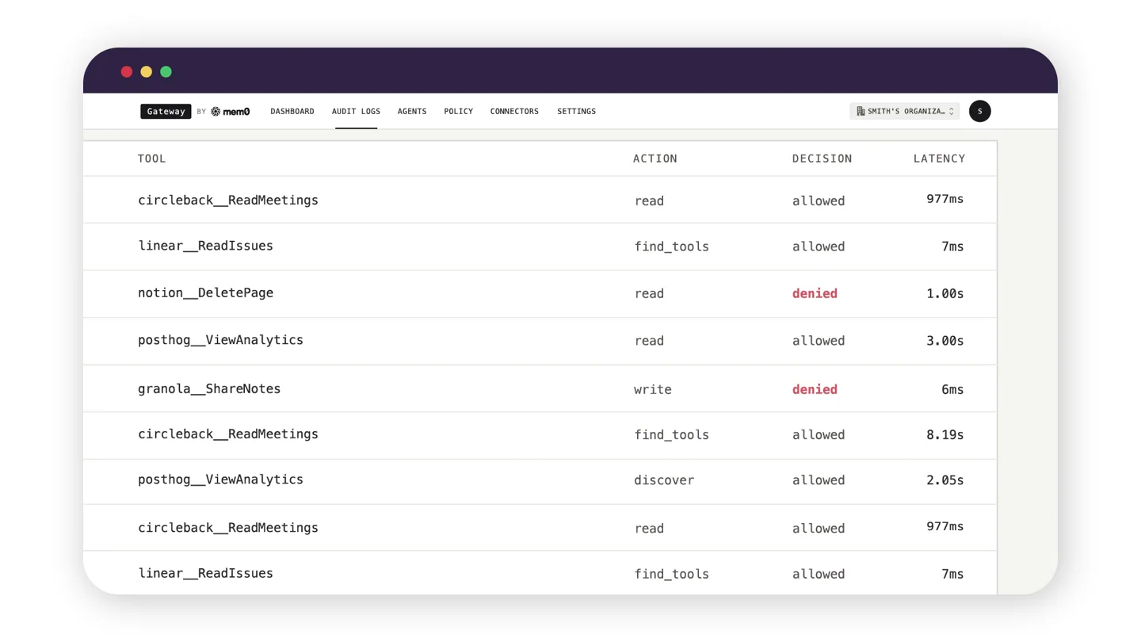Expand the Smith's Organization switcher

click(904, 112)
